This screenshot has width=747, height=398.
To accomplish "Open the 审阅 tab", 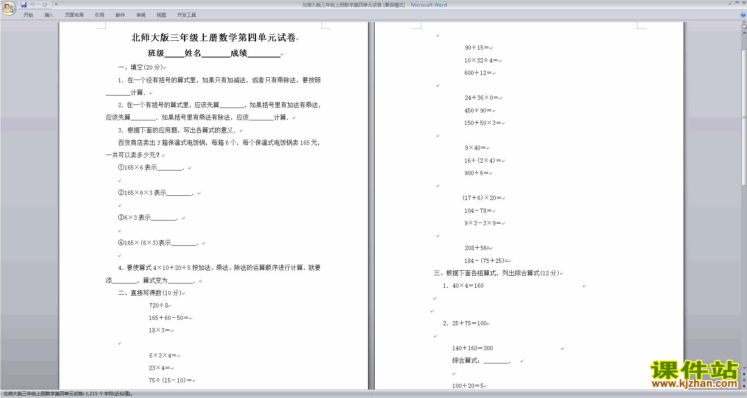I will click(x=141, y=15).
